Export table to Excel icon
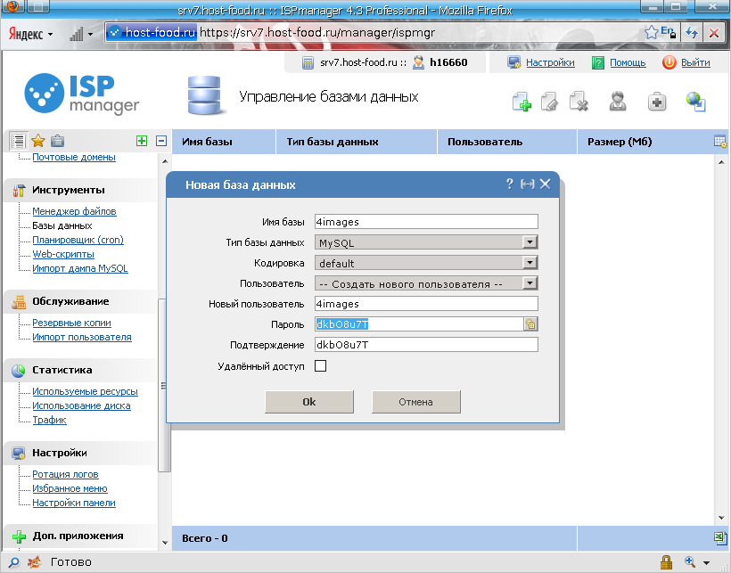The height and width of the screenshot is (573, 731). tap(720, 538)
